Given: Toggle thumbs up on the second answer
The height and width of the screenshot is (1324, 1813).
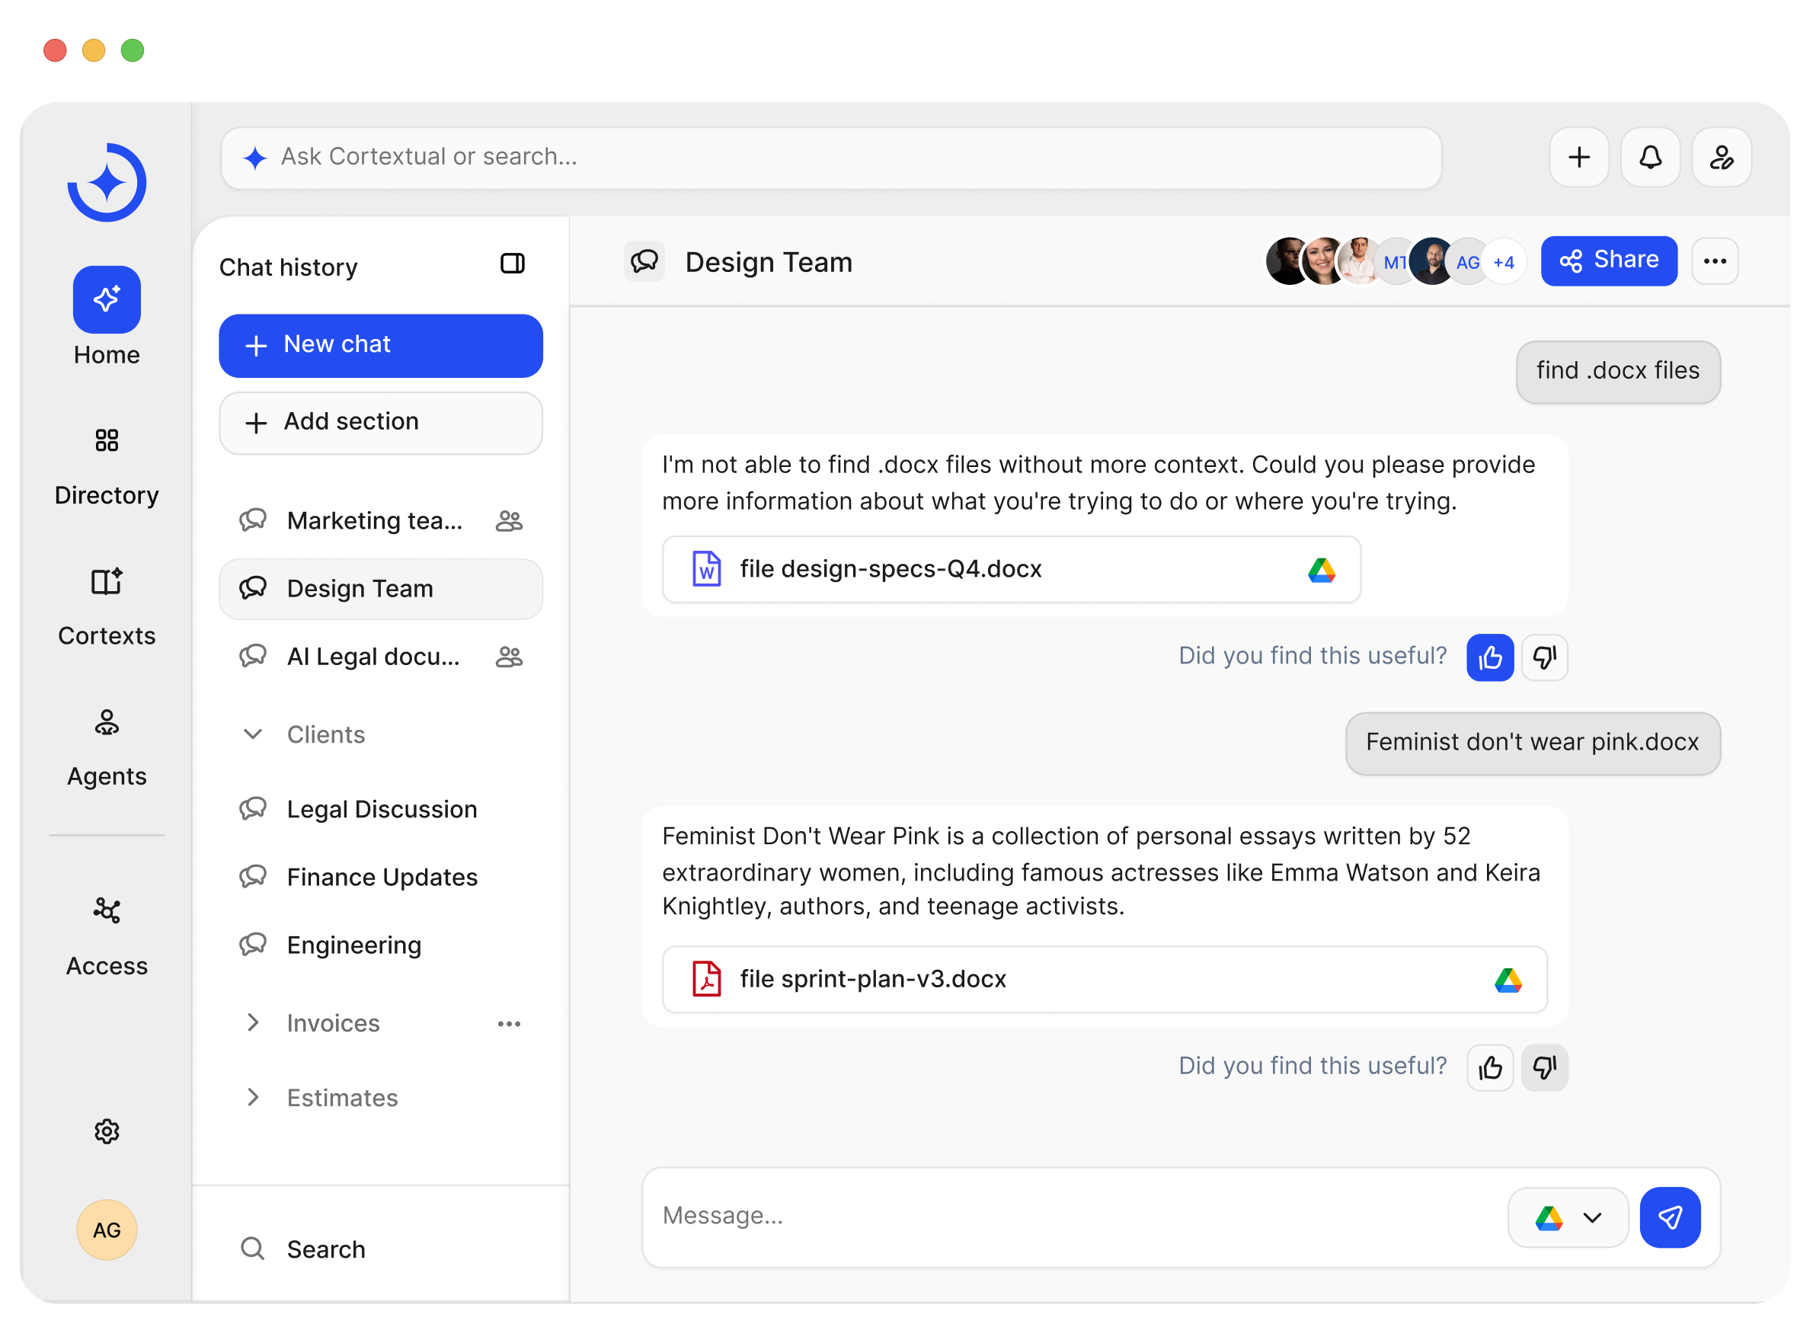Looking at the screenshot, I should [1489, 1067].
